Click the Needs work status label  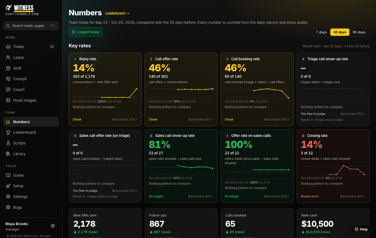pyautogui.click(x=310, y=196)
